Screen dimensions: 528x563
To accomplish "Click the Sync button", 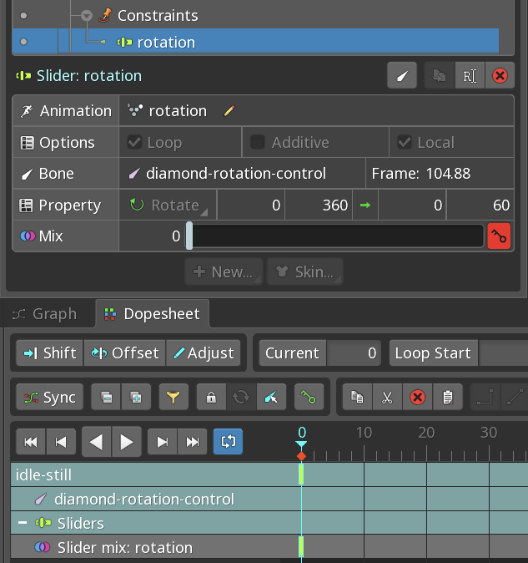I will pyautogui.click(x=50, y=397).
